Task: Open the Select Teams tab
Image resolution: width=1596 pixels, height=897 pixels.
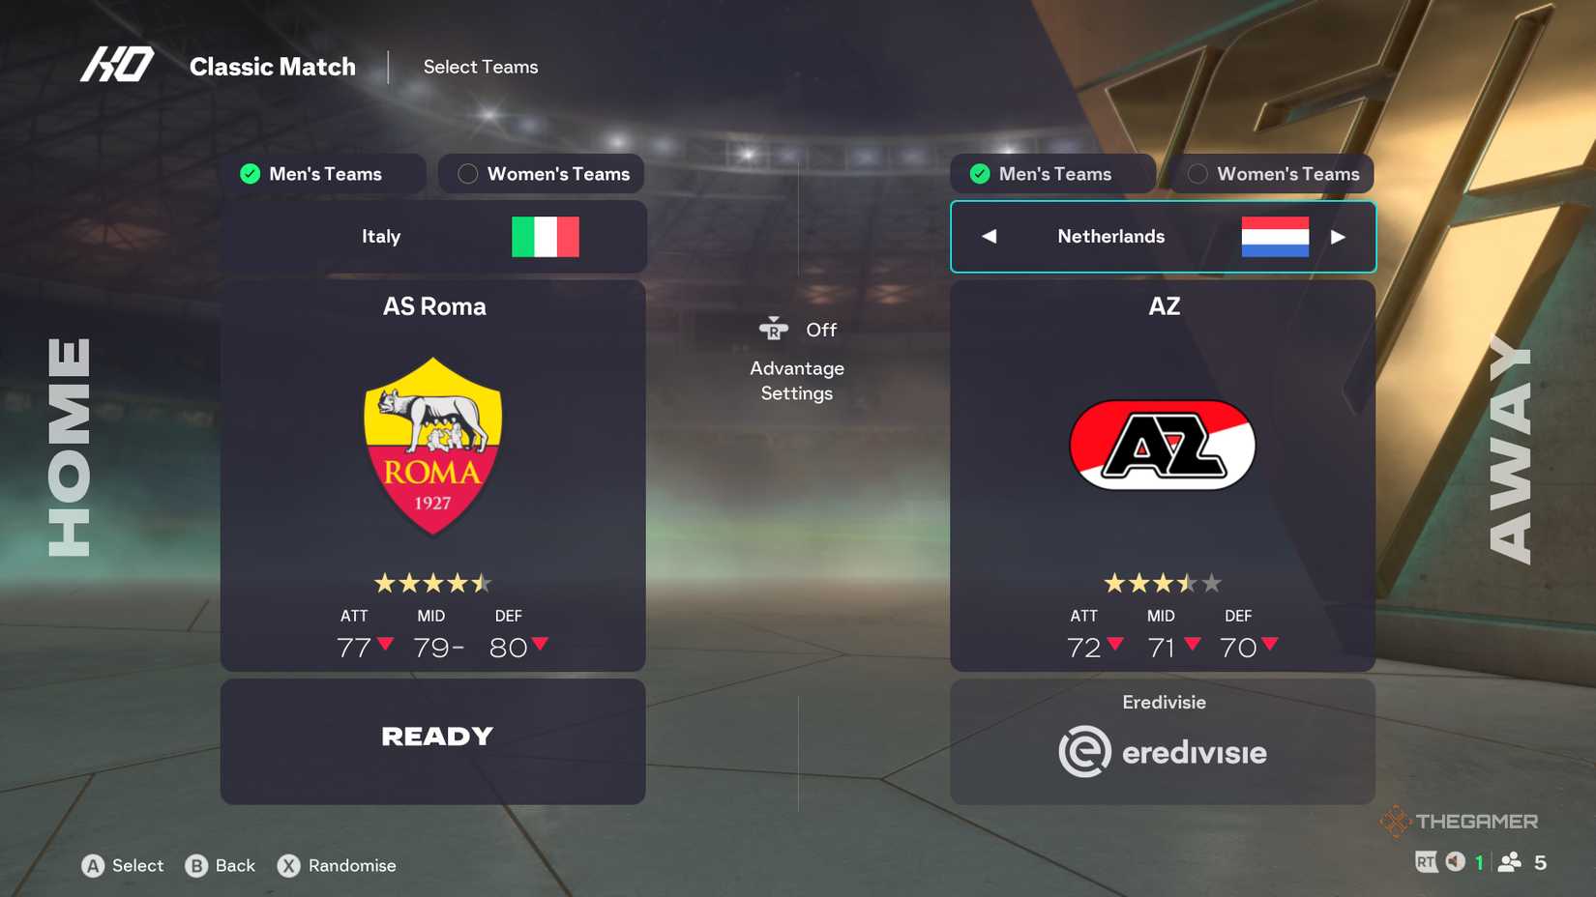Action: 481,67
